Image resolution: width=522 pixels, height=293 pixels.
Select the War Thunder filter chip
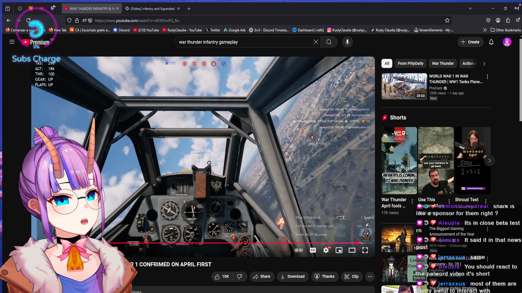pyautogui.click(x=443, y=63)
